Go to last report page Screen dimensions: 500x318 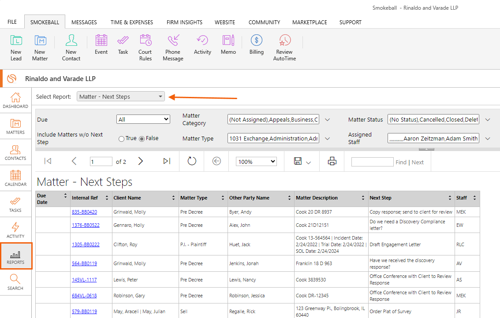tap(167, 161)
